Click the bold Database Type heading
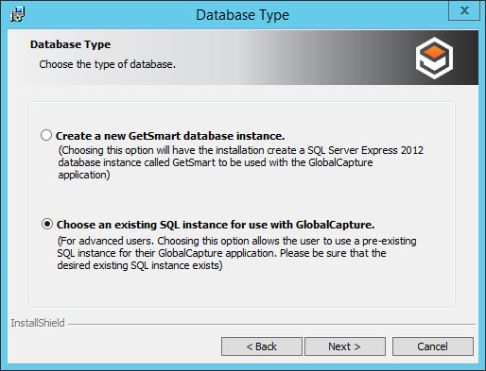This screenshot has width=486, height=371. click(x=70, y=44)
